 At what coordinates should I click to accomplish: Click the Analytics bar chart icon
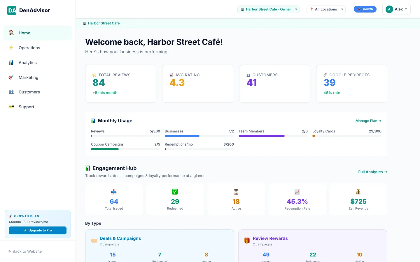tap(11, 62)
